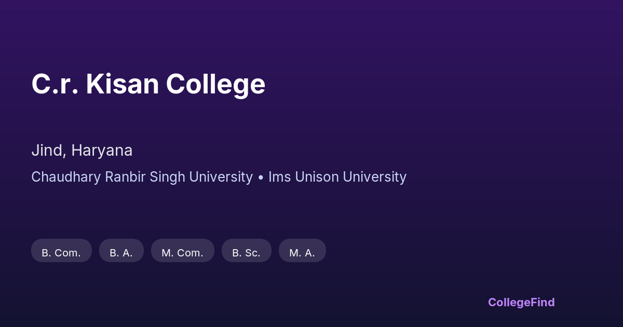Choose the B. Sc. course pill
The image size is (623, 327).
point(246,252)
